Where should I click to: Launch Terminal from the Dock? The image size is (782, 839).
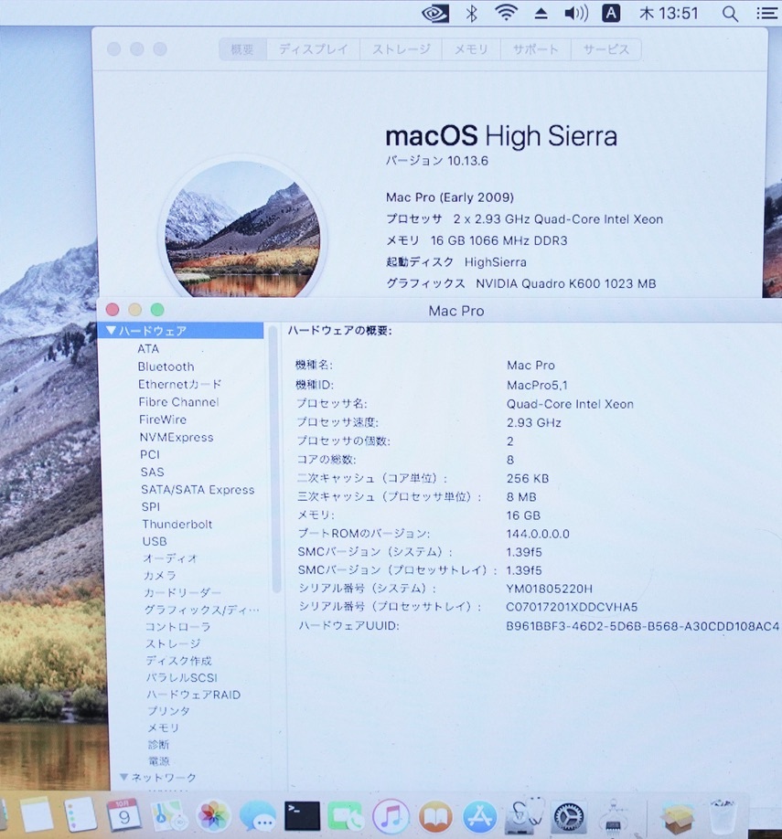[x=302, y=816]
